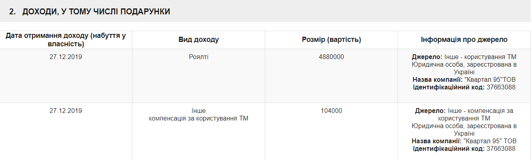The height and width of the screenshot is (160, 532).
Task: Click the date in the Роялті row
Action: 66,57
